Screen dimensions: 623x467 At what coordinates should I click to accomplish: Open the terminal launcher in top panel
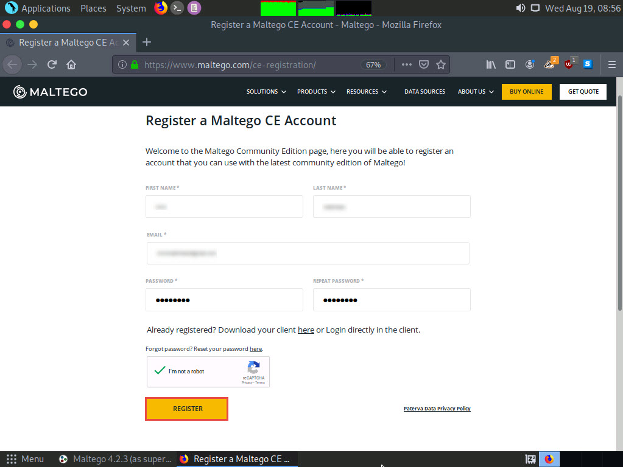pos(177,8)
